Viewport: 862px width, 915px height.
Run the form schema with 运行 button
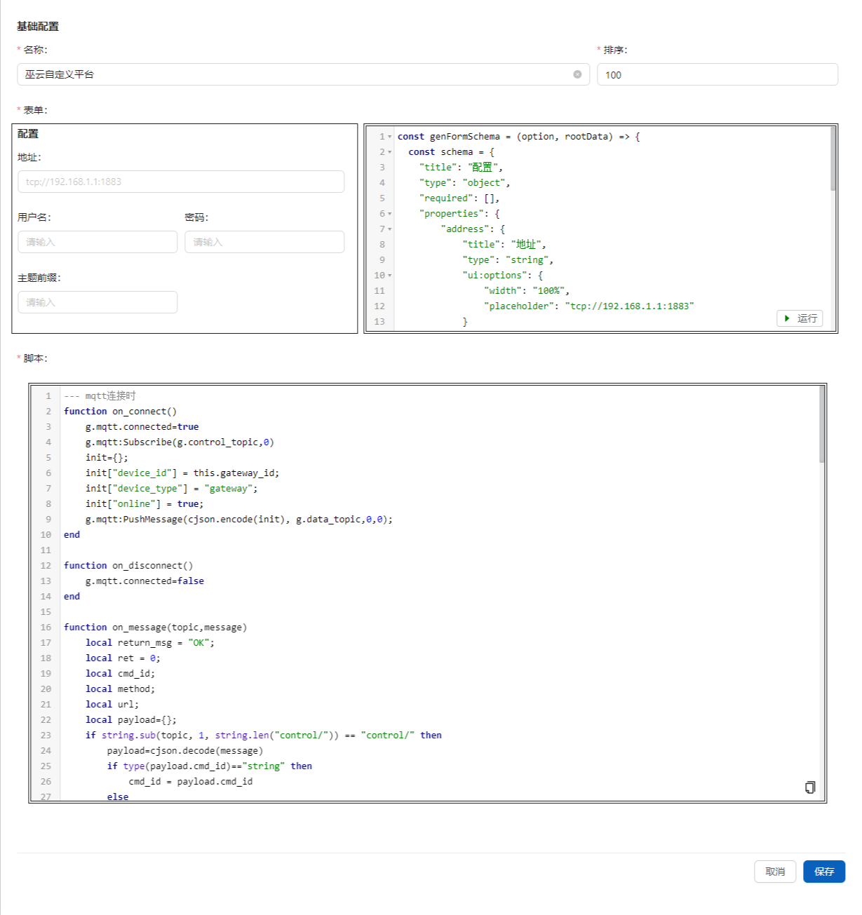pos(800,318)
